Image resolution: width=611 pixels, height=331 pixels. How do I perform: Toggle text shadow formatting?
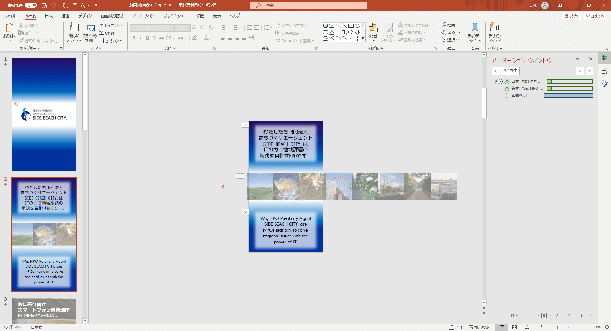[x=154, y=38]
